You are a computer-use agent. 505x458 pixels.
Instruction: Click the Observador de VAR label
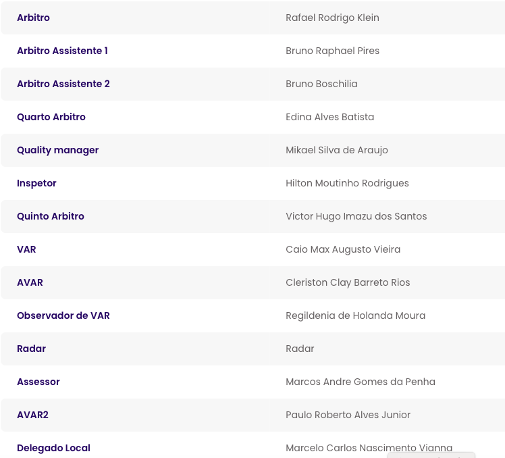pos(63,315)
